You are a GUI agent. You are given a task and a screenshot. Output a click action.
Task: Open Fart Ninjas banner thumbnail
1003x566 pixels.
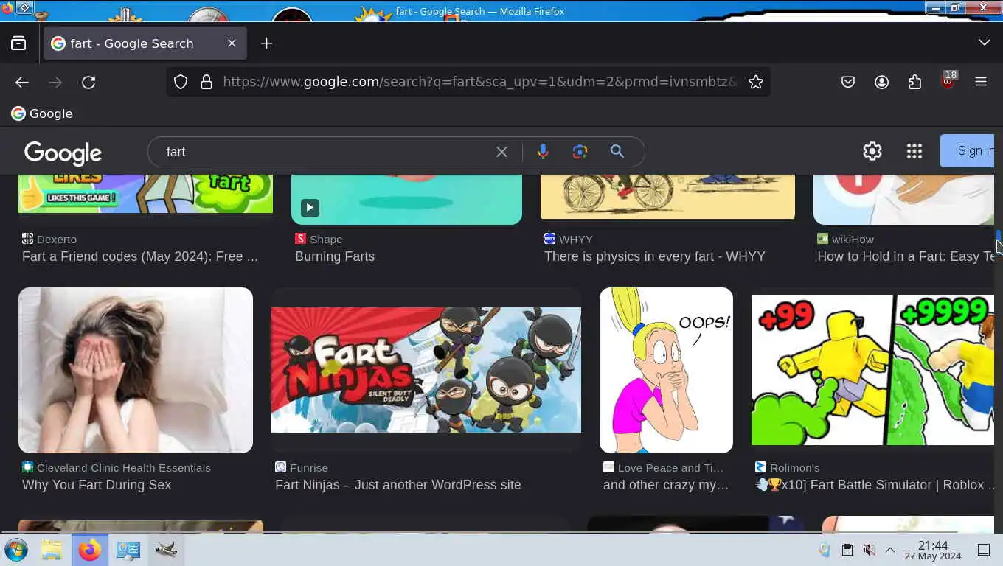(426, 370)
